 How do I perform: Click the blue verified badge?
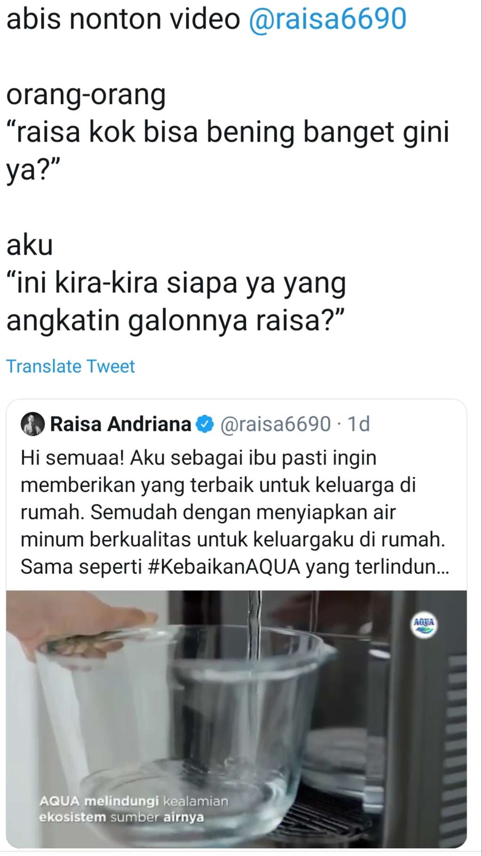[205, 424]
